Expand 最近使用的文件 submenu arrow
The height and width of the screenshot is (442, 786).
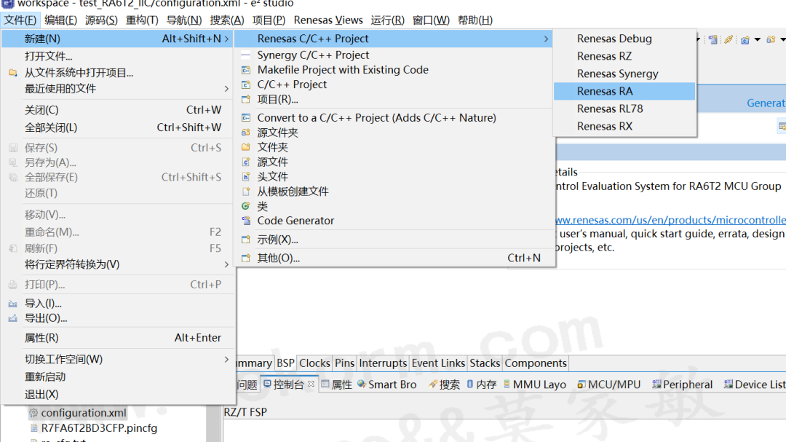click(226, 89)
